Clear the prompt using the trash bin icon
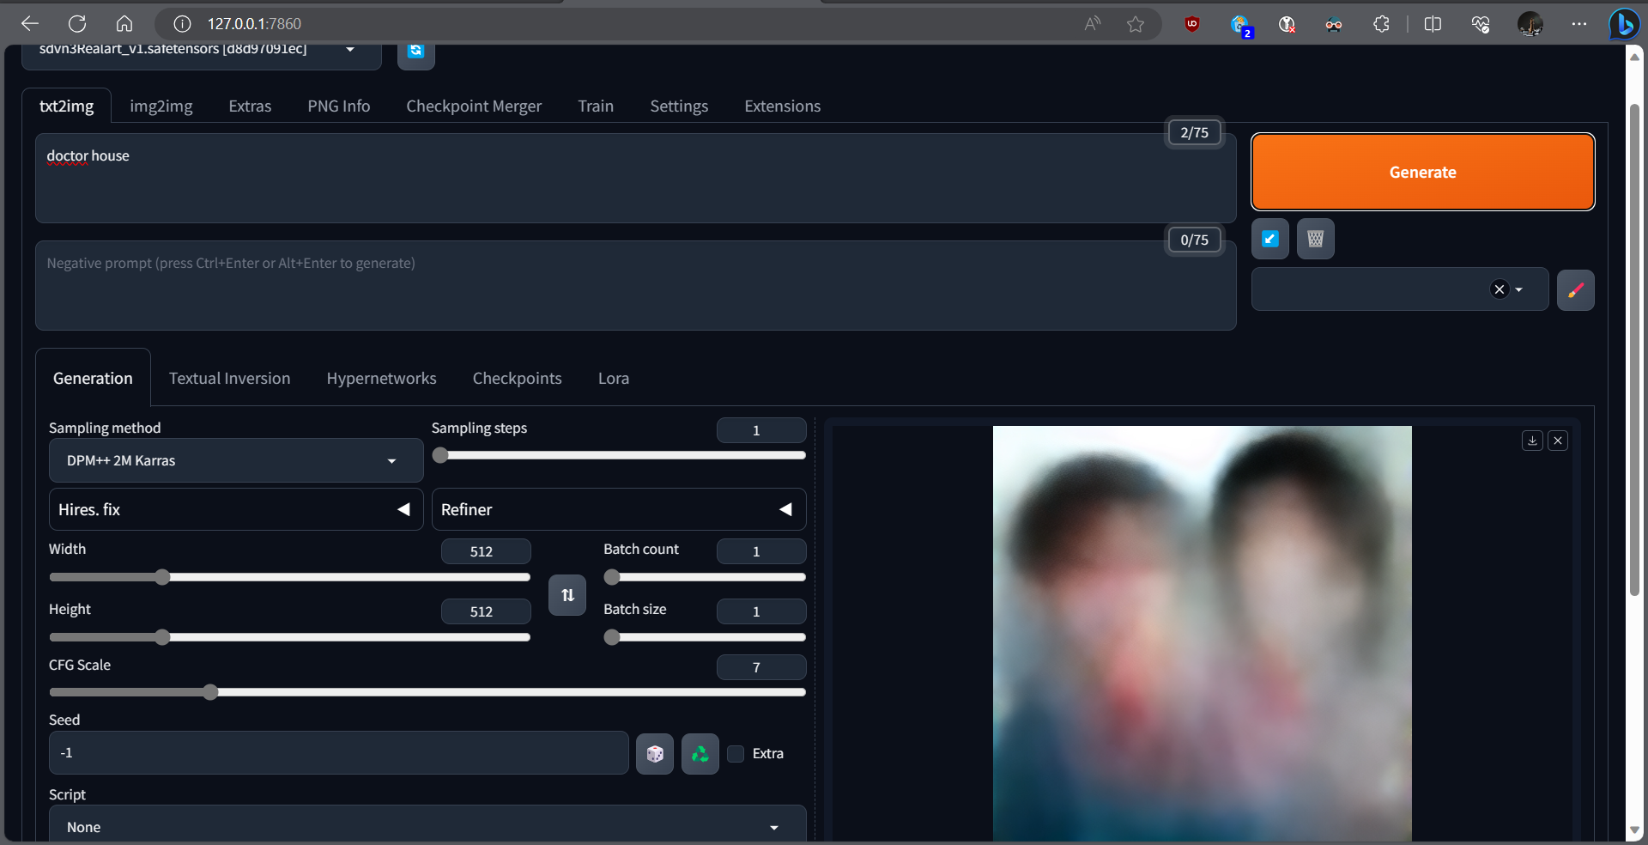Viewport: 1648px width, 845px height. pos(1316,239)
